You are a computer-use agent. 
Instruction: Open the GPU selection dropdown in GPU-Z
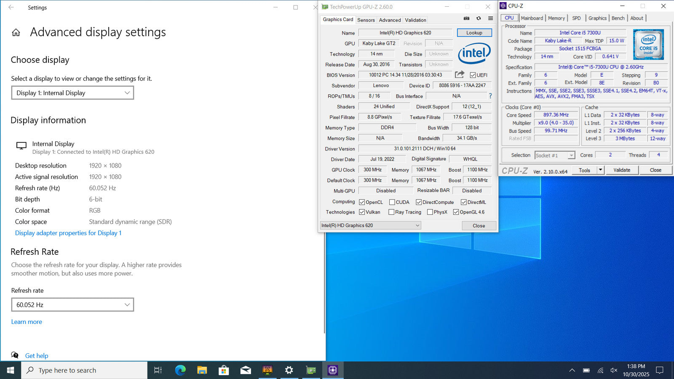point(370,225)
